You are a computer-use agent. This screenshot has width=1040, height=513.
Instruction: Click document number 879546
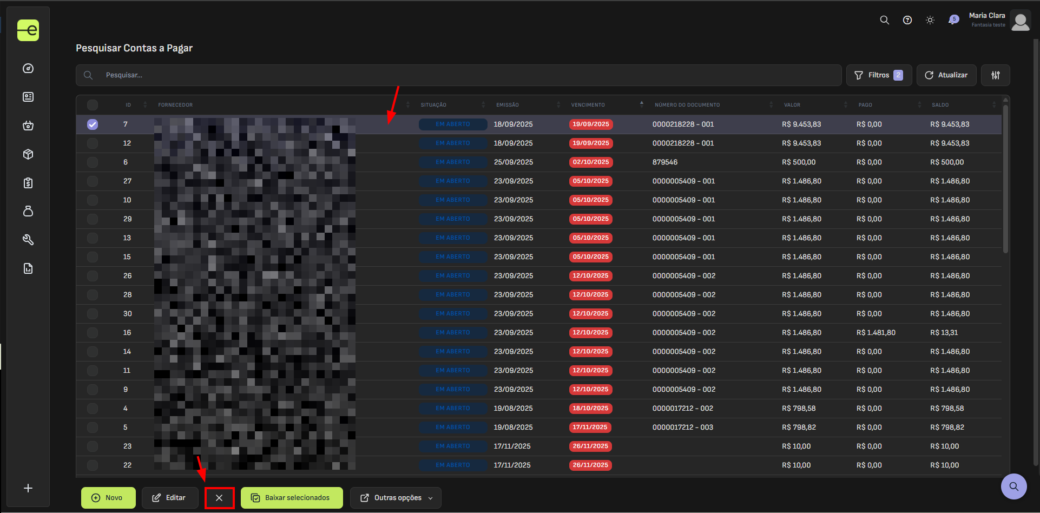(x=665, y=162)
